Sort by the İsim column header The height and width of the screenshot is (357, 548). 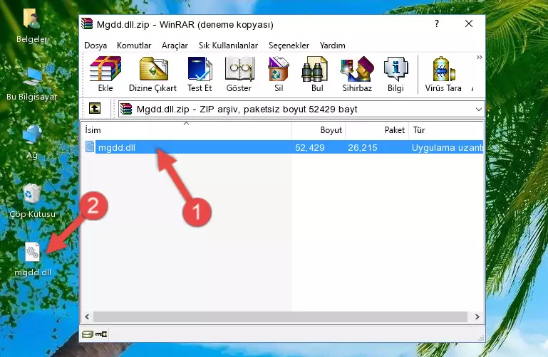tap(187, 130)
